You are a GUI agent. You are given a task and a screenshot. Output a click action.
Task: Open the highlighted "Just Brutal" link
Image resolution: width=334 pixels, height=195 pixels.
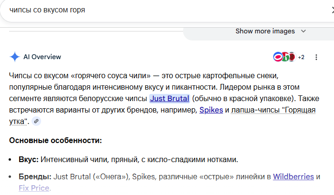pyautogui.click(x=170, y=99)
